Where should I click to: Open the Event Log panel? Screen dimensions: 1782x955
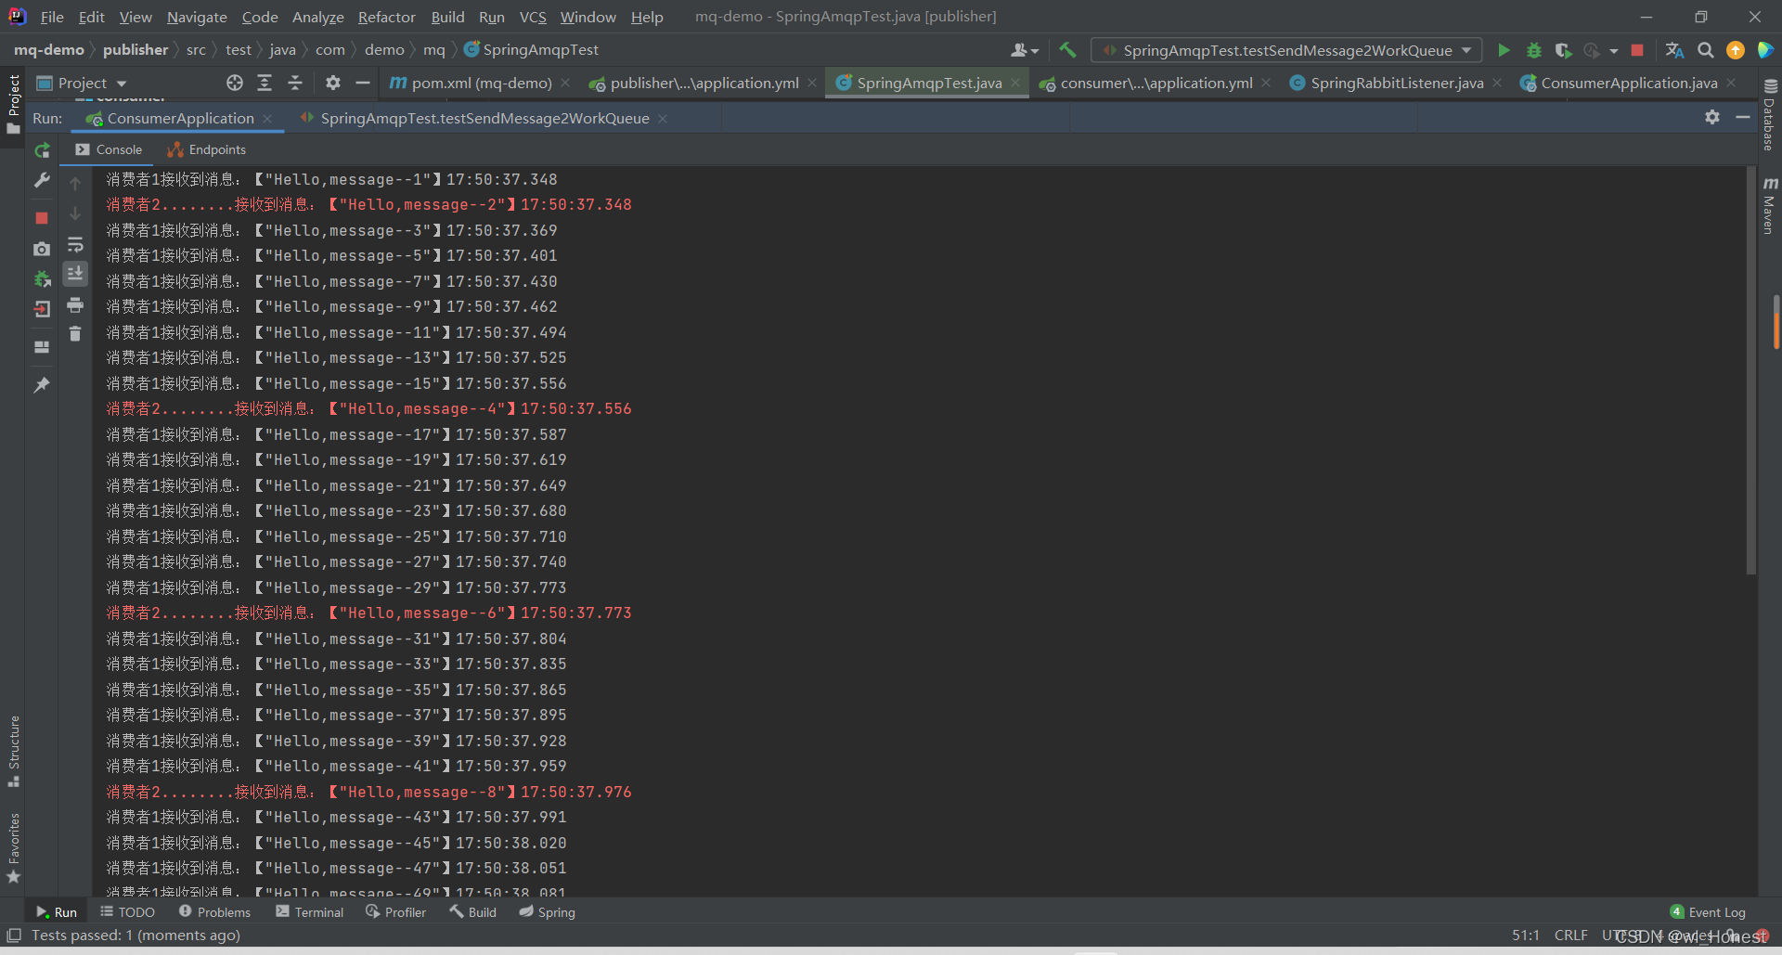(1708, 912)
